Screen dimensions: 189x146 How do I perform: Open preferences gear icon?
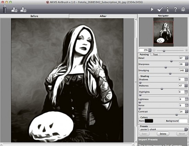[183, 9]
